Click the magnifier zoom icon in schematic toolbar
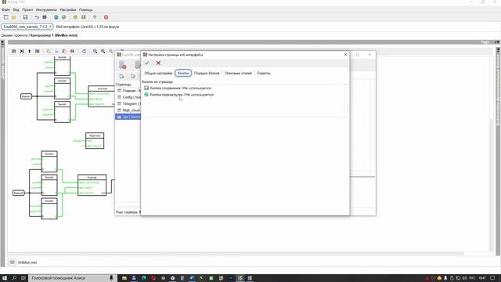This screenshot has width=501, height=282. [96, 51]
